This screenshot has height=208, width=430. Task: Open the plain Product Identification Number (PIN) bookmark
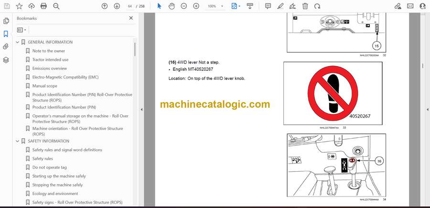coord(64,107)
